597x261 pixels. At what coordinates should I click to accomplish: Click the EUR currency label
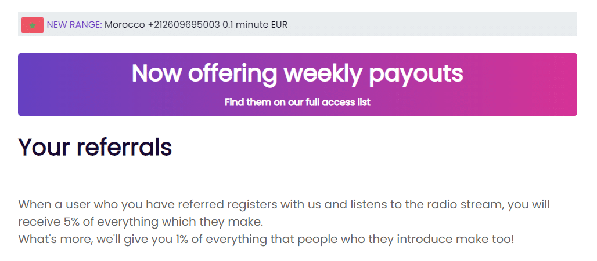278,25
